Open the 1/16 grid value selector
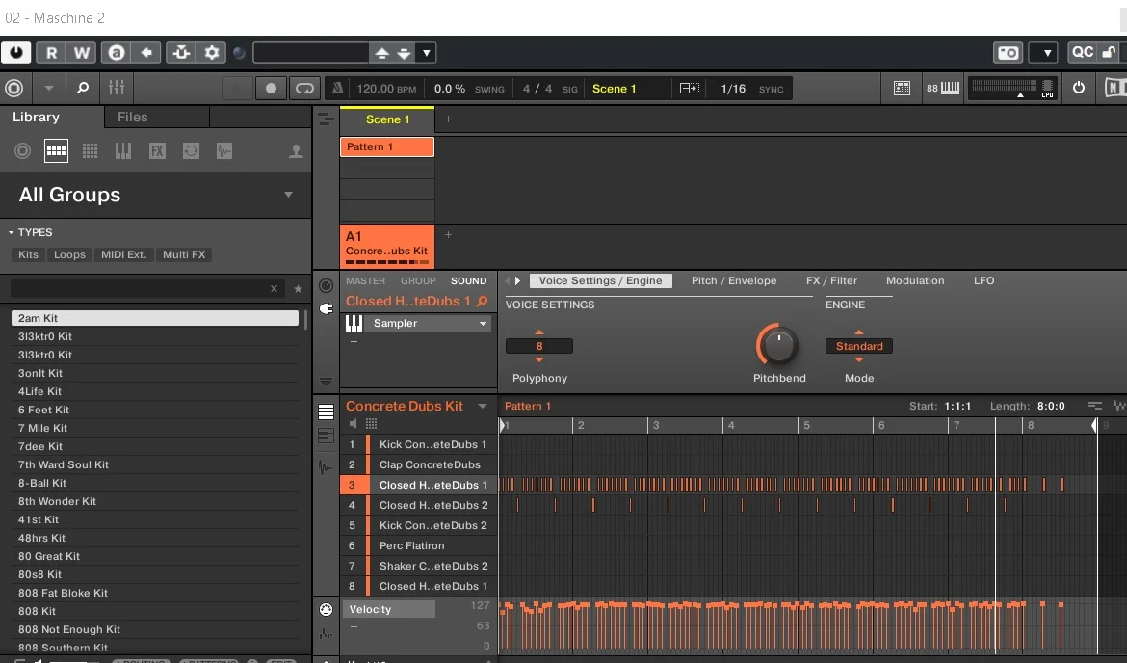 [x=732, y=89]
